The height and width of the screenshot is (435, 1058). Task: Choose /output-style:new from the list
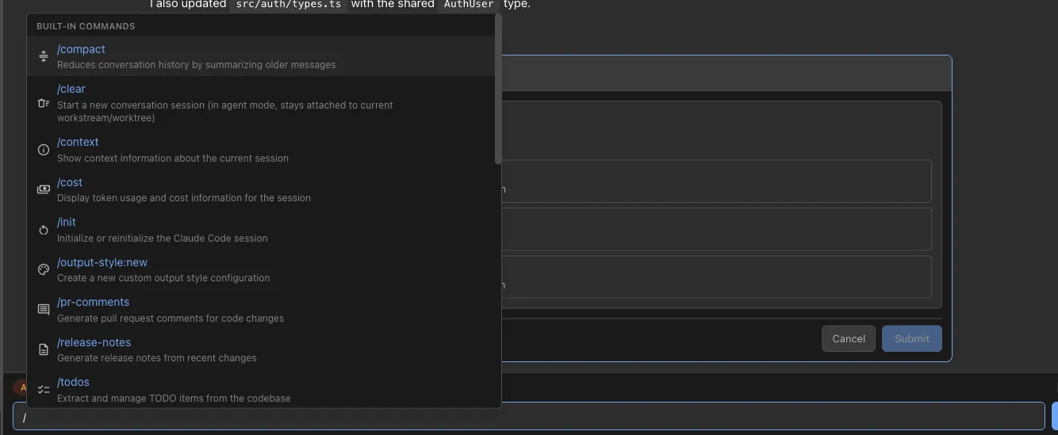click(102, 262)
